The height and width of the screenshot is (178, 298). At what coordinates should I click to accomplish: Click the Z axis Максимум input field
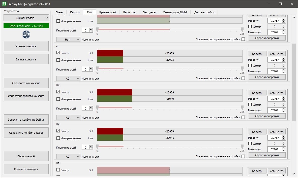(274, 71)
